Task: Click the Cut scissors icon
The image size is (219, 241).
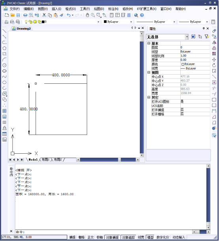Action: click(x=44, y=15)
